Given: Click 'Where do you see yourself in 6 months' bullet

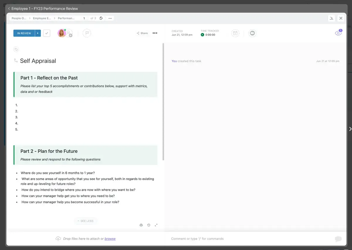Looking at the screenshot, I should coord(58,173).
